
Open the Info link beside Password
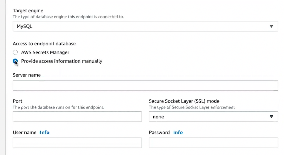point(178,132)
